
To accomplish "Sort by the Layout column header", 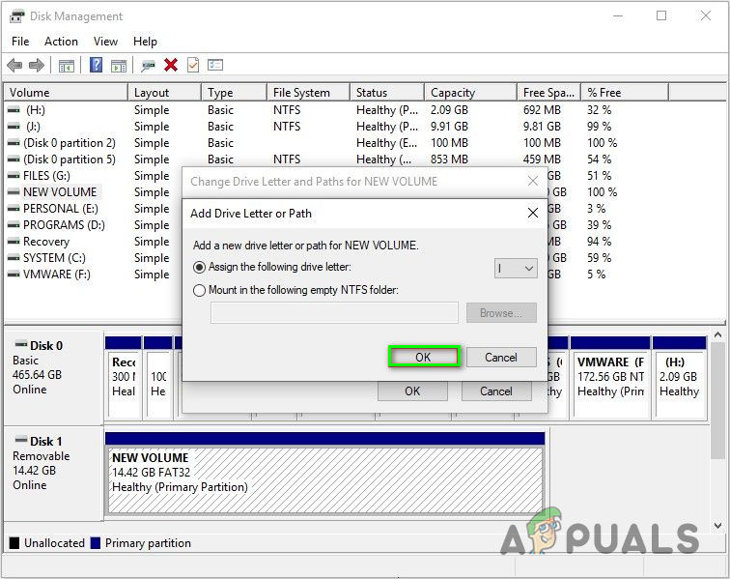I will pos(165,92).
